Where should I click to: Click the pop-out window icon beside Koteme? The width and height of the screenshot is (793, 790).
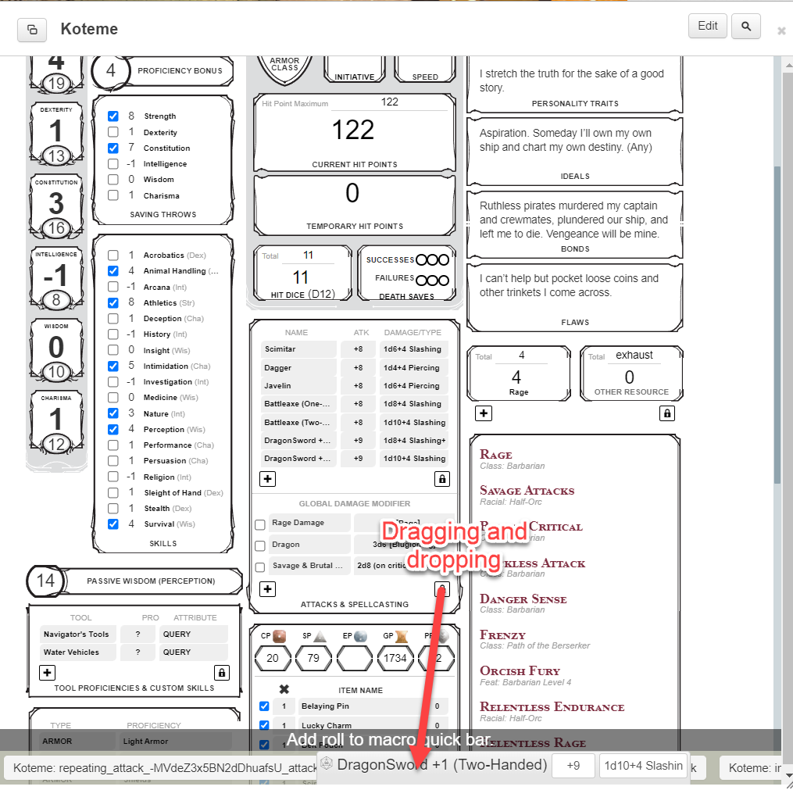(x=32, y=29)
